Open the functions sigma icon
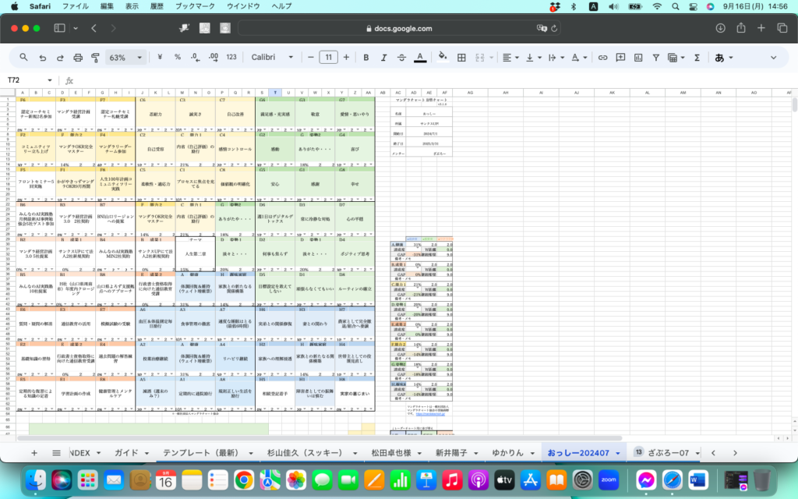Image resolution: width=798 pixels, height=499 pixels. (697, 58)
